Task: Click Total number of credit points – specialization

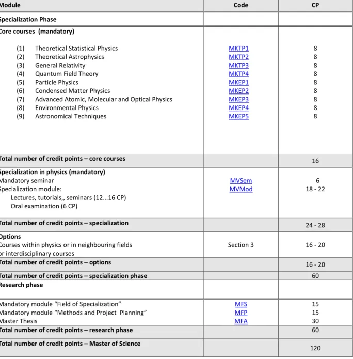Action: (x=64, y=223)
